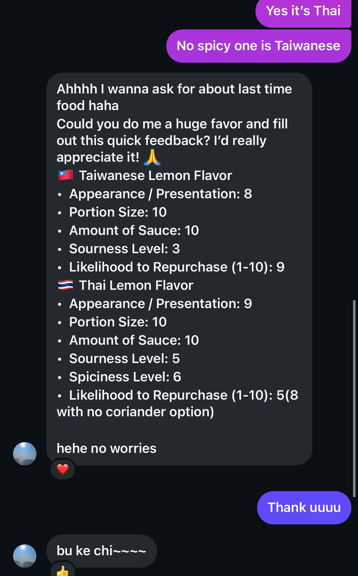Tap "with no coriander option)" text

click(135, 412)
